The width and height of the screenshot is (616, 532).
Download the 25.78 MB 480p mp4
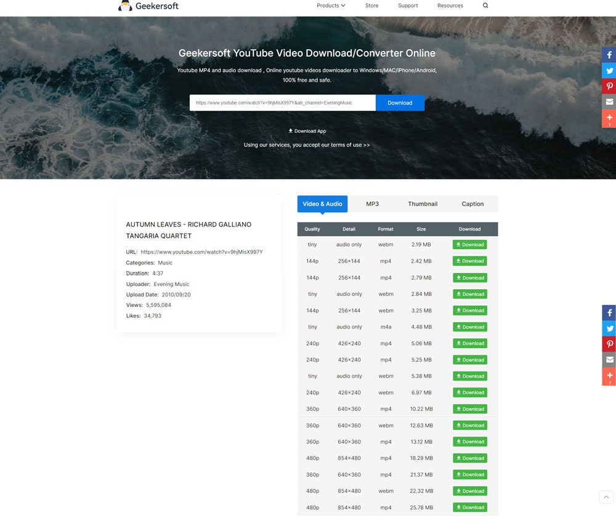470,507
